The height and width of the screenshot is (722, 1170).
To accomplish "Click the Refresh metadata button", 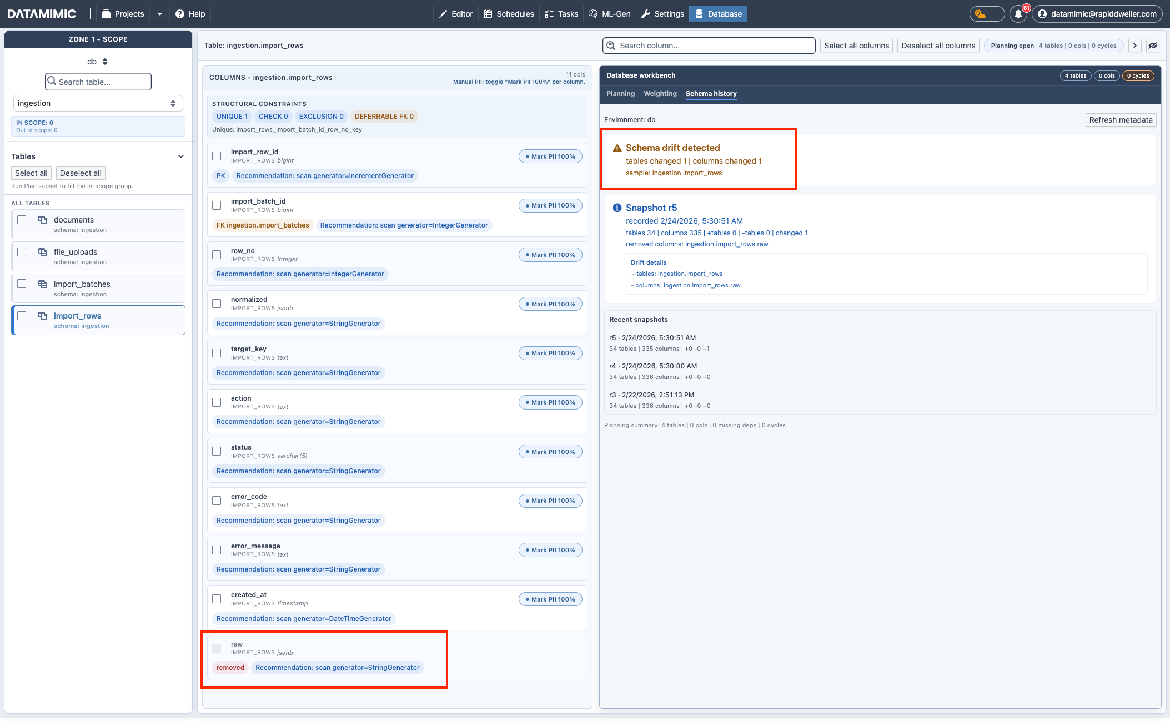I will click(x=1121, y=120).
